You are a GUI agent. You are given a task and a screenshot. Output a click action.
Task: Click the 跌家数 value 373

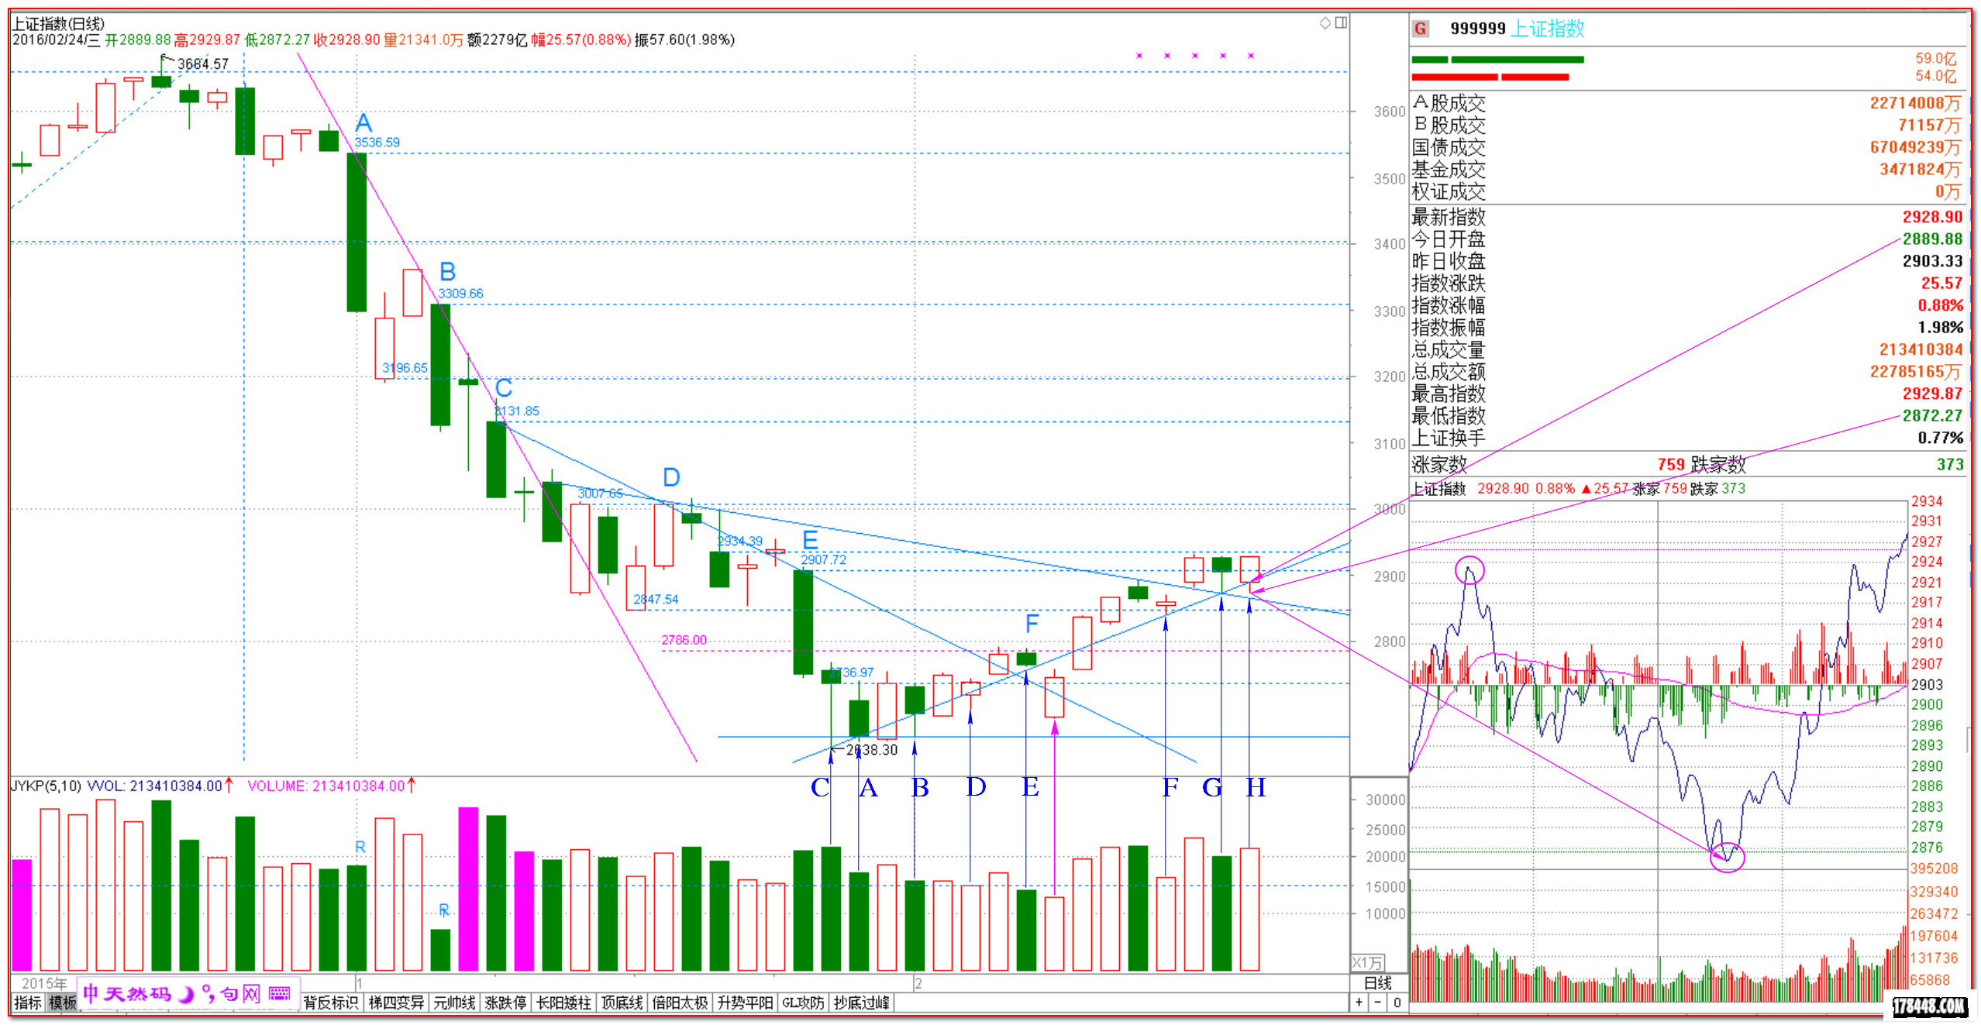(x=1950, y=464)
